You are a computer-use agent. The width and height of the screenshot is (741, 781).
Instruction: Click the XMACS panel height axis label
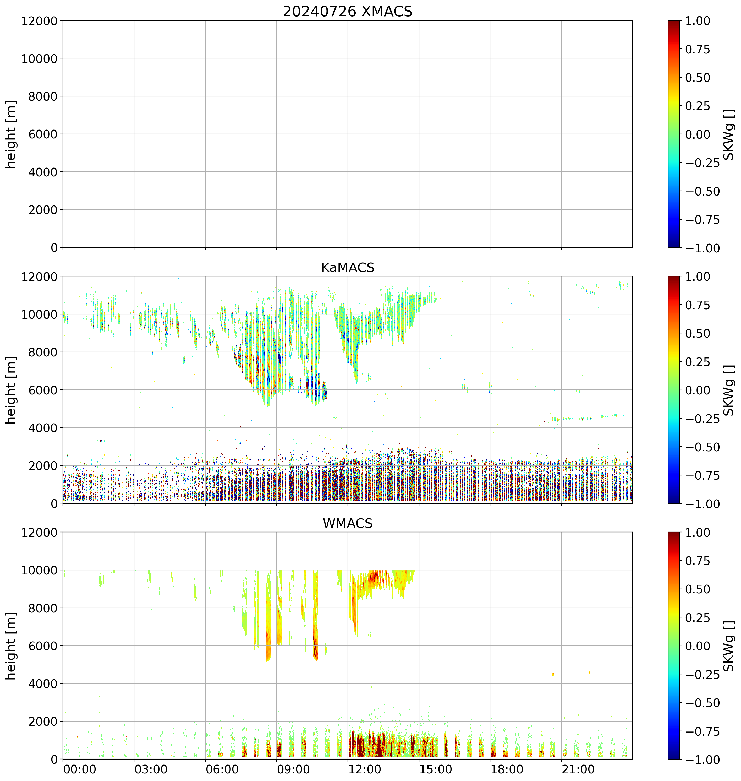click(11, 134)
